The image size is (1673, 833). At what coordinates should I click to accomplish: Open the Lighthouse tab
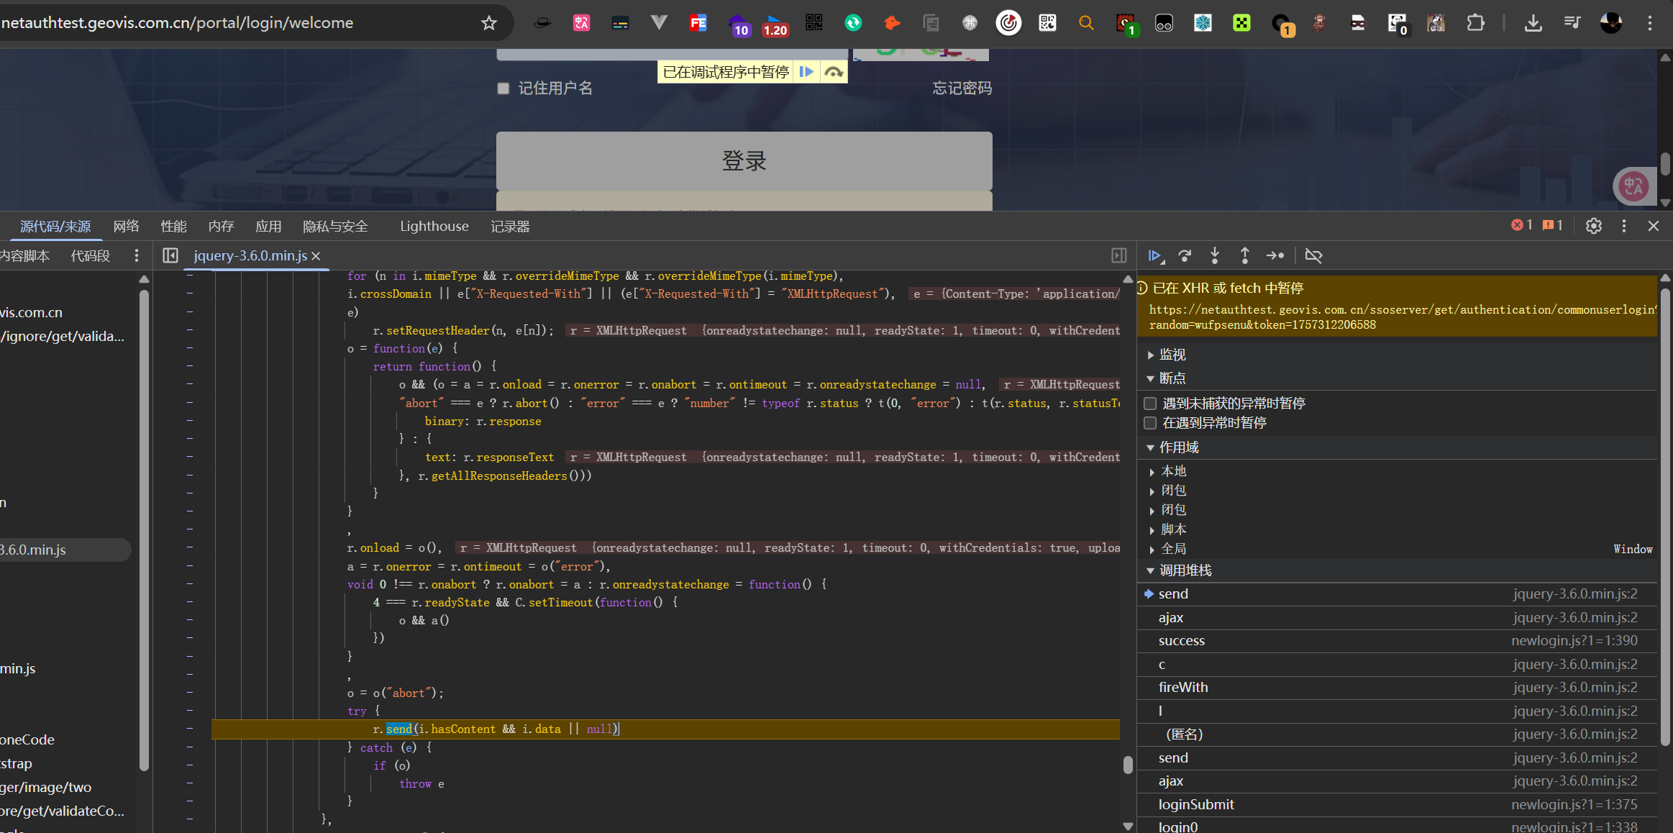pyautogui.click(x=434, y=227)
